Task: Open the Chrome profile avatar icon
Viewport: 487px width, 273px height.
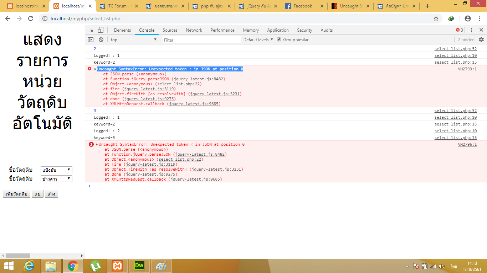Action: pos(468,18)
